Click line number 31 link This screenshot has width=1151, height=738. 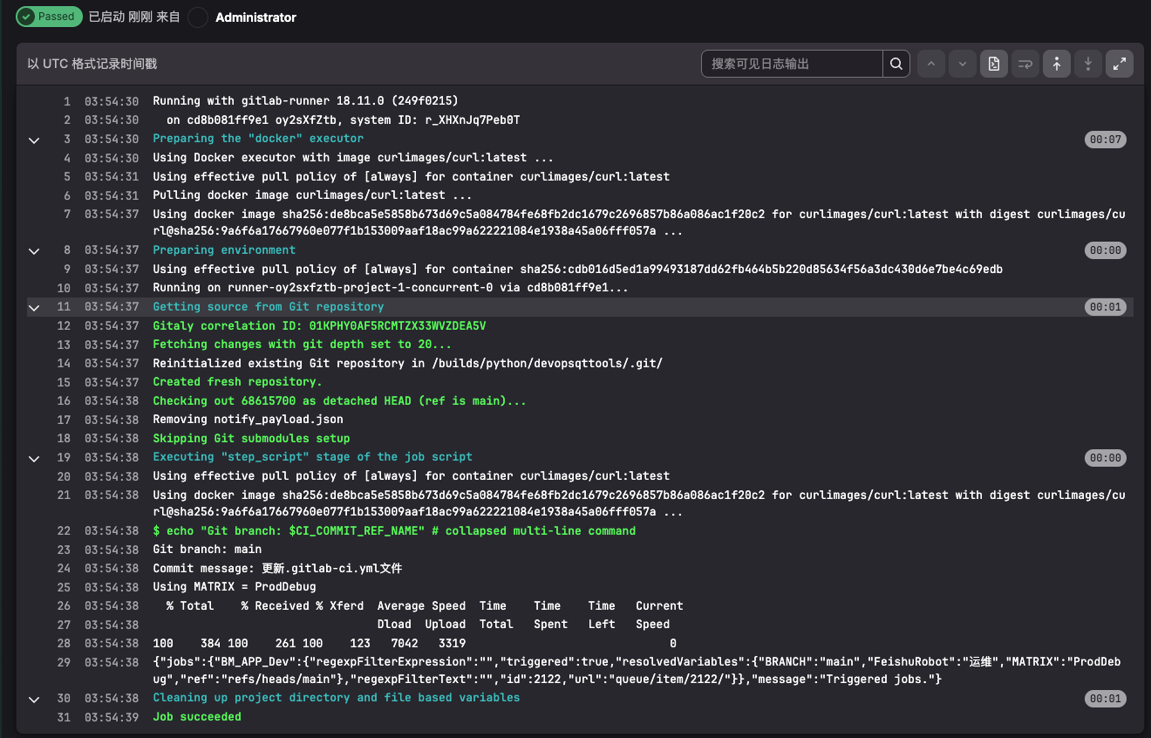pos(64,717)
